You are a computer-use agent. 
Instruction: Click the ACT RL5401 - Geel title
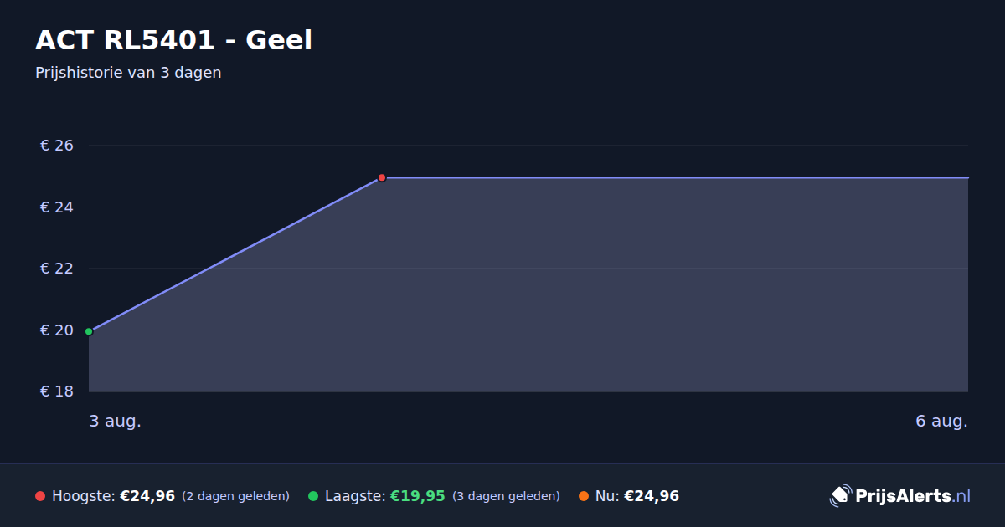(x=173, y=39)
